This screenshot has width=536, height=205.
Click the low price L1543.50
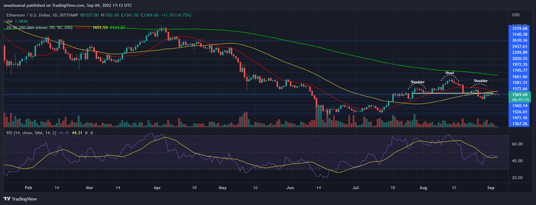coord(130,15)
